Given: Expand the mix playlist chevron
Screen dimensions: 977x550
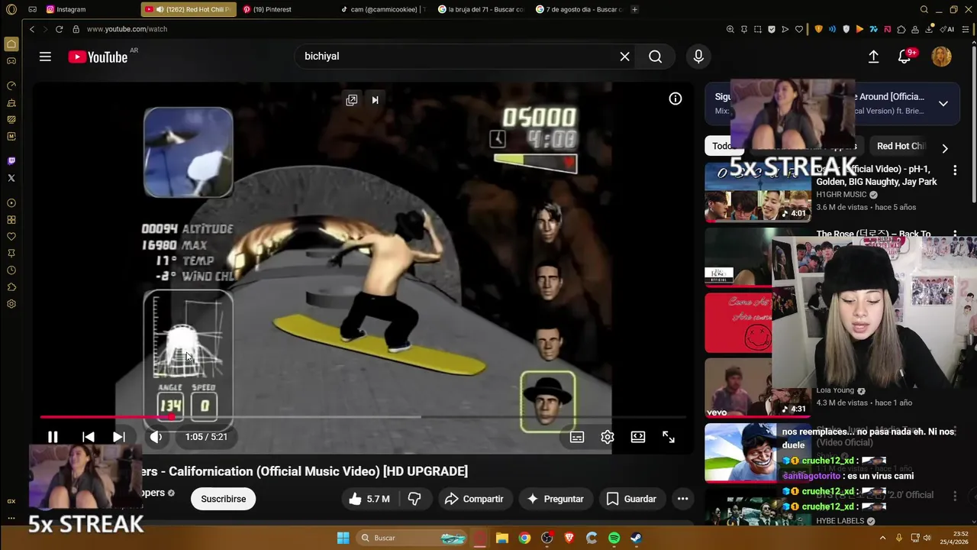Looking at the screenshot, I should (943, 103).
